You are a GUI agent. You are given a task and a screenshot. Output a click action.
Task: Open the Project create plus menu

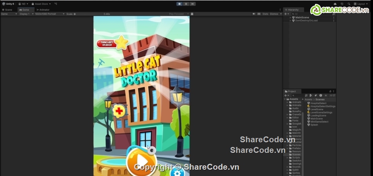[x=286, y=96]
